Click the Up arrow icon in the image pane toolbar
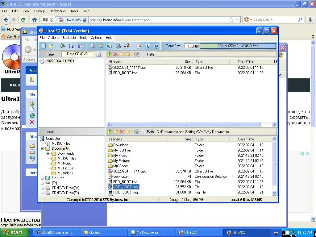The image size is (316, 237). coord(110,54)
